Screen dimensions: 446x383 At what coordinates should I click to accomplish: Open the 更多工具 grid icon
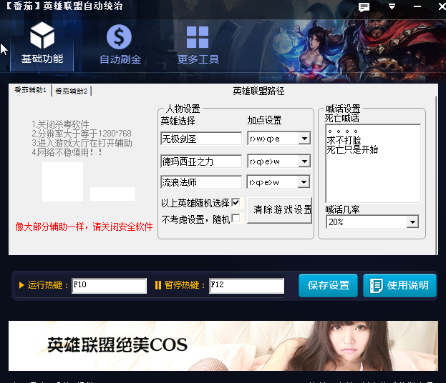[x=198, y=37]
